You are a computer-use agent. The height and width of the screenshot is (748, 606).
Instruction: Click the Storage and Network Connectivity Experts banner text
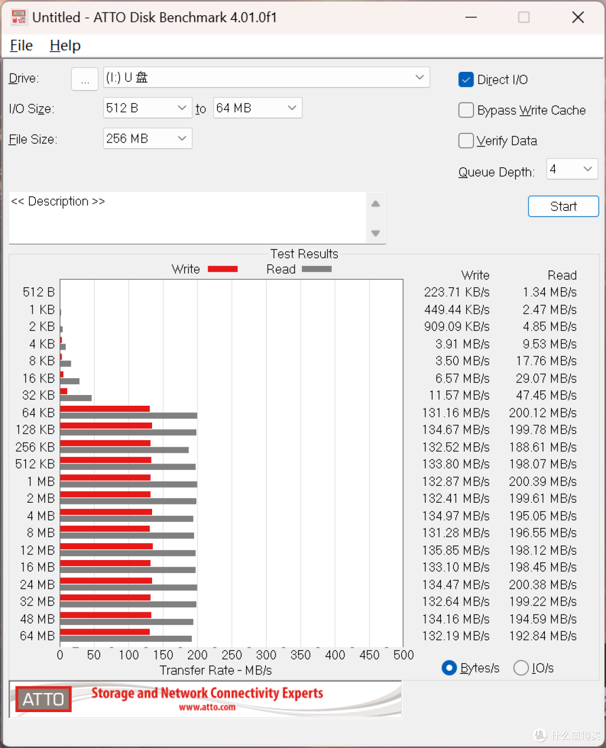tap(207, 693)
